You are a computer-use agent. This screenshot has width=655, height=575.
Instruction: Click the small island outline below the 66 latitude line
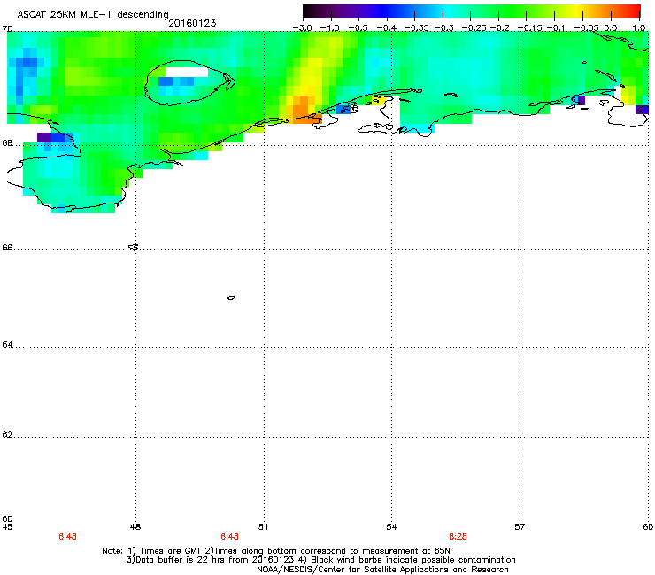click(231, 298)
